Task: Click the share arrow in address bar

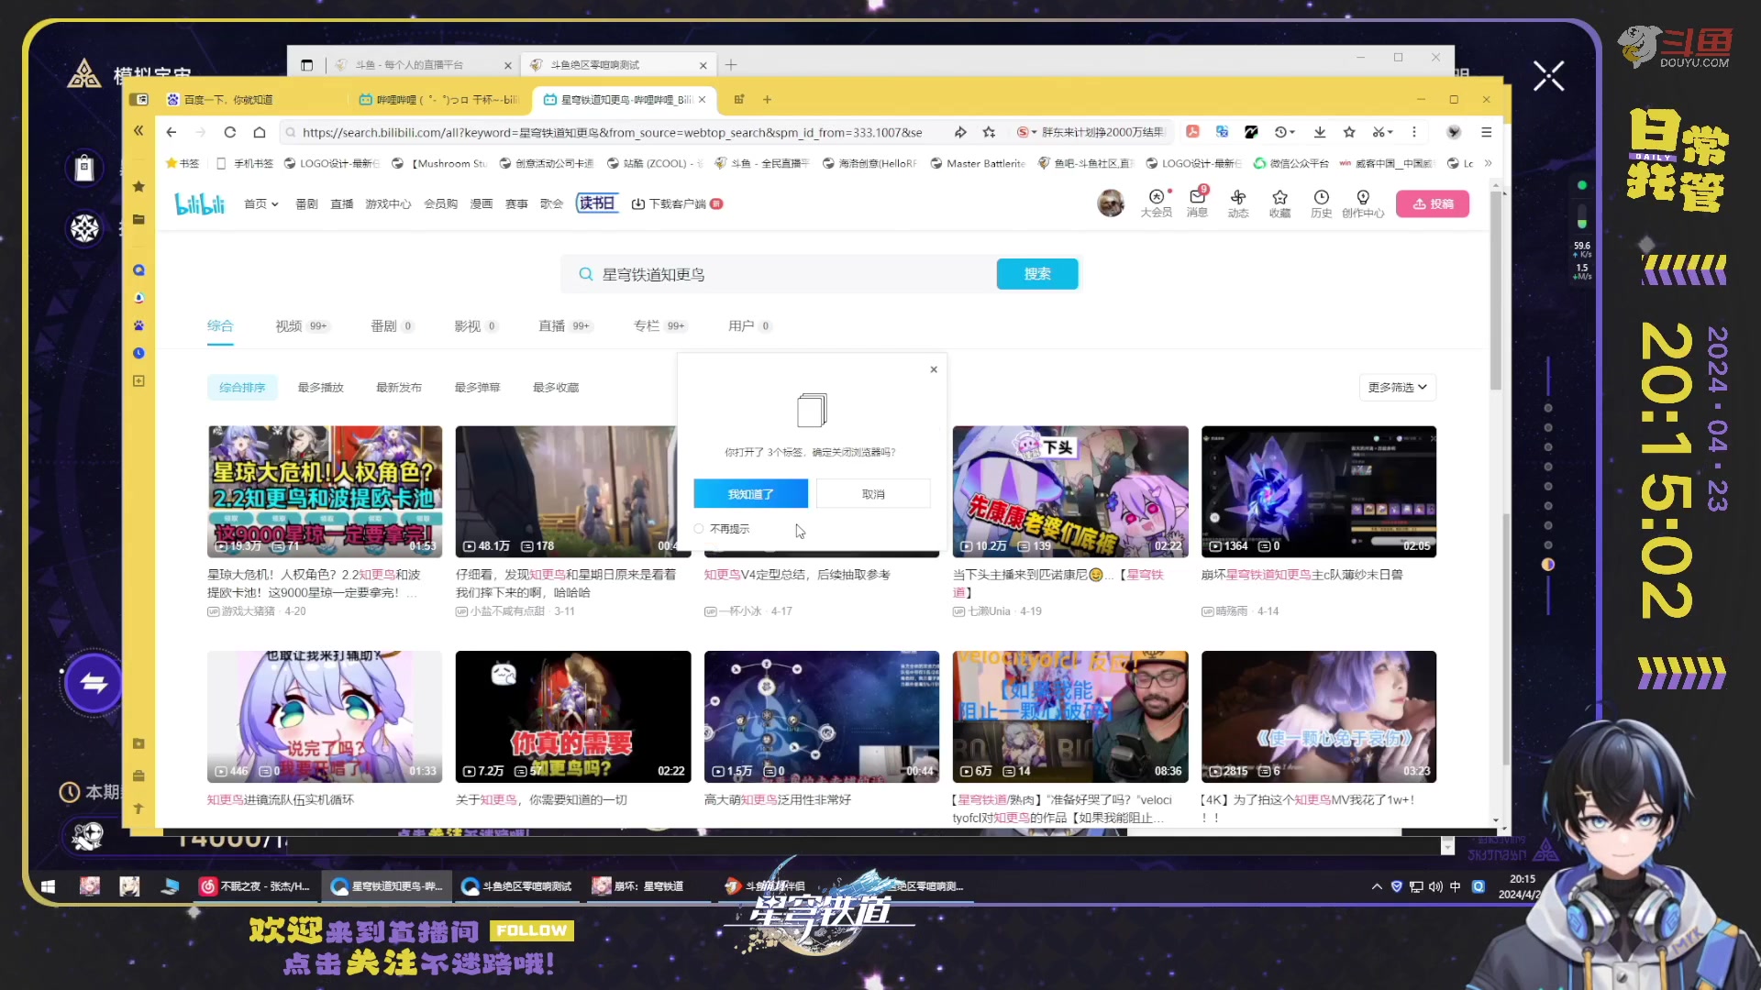Action: click(x=960, y=132)
